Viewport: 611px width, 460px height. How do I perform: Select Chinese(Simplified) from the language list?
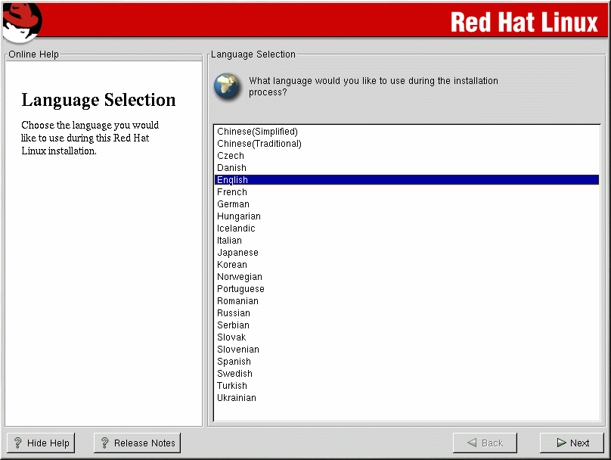click(257, 132)
